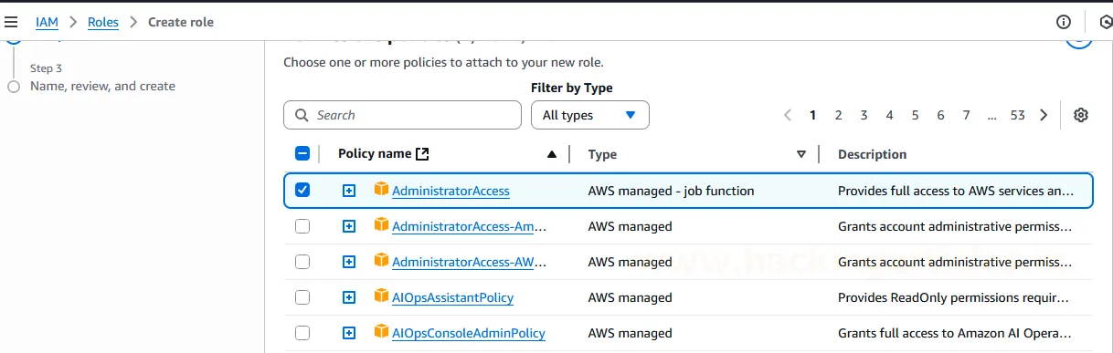Open the info panel icon in header
1113x353 pixels.
(x=1063, y=22)
